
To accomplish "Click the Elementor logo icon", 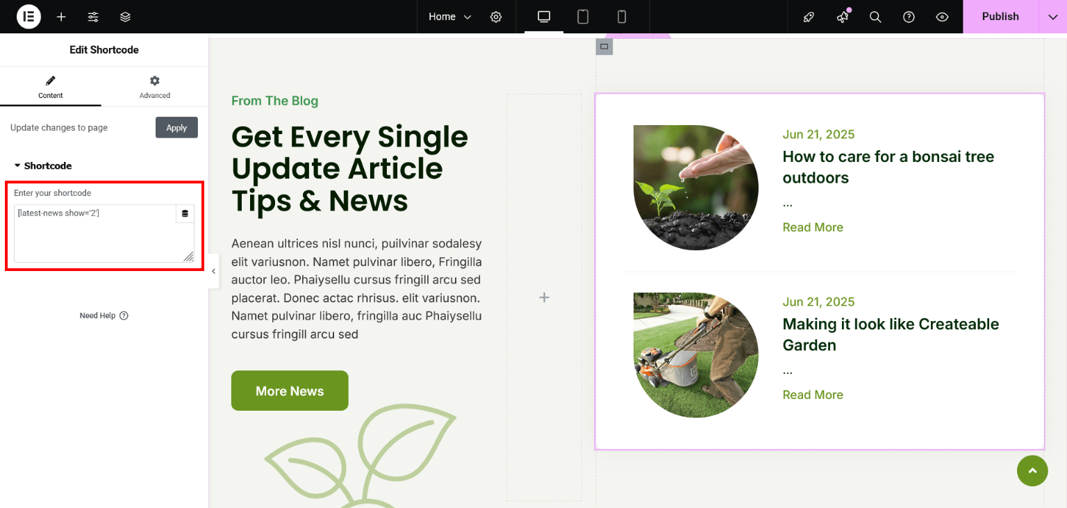I will tap(28, 17).
